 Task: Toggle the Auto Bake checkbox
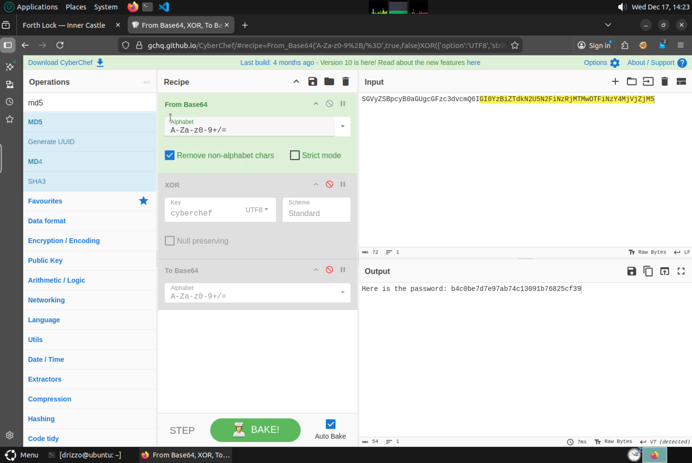pyautogui.click(x=330, y=424)
